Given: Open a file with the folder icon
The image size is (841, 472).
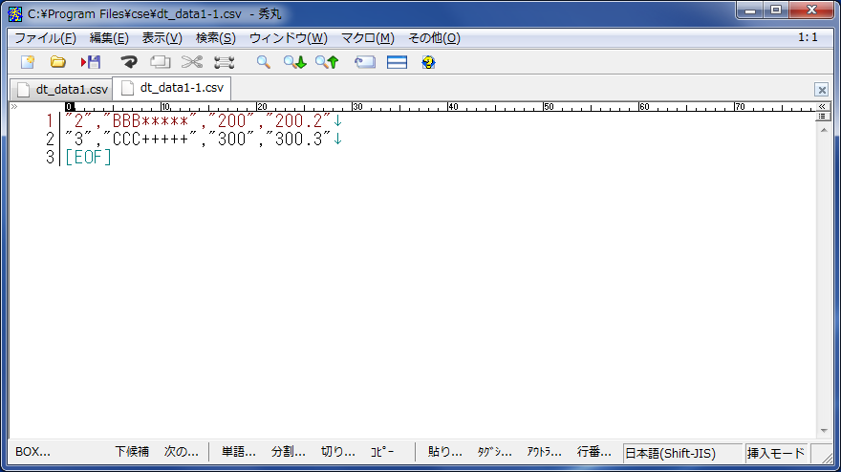Looking at the screenshot, I should [58, 62].
